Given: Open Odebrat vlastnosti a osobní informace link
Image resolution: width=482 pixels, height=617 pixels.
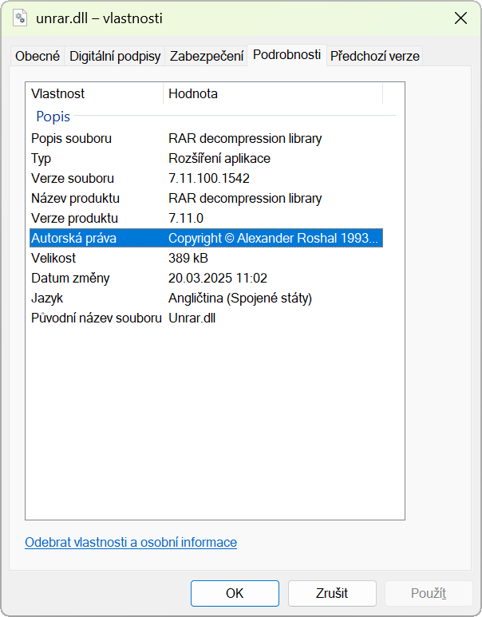Looking at the screenshot, I should click(x=131, y=542).
